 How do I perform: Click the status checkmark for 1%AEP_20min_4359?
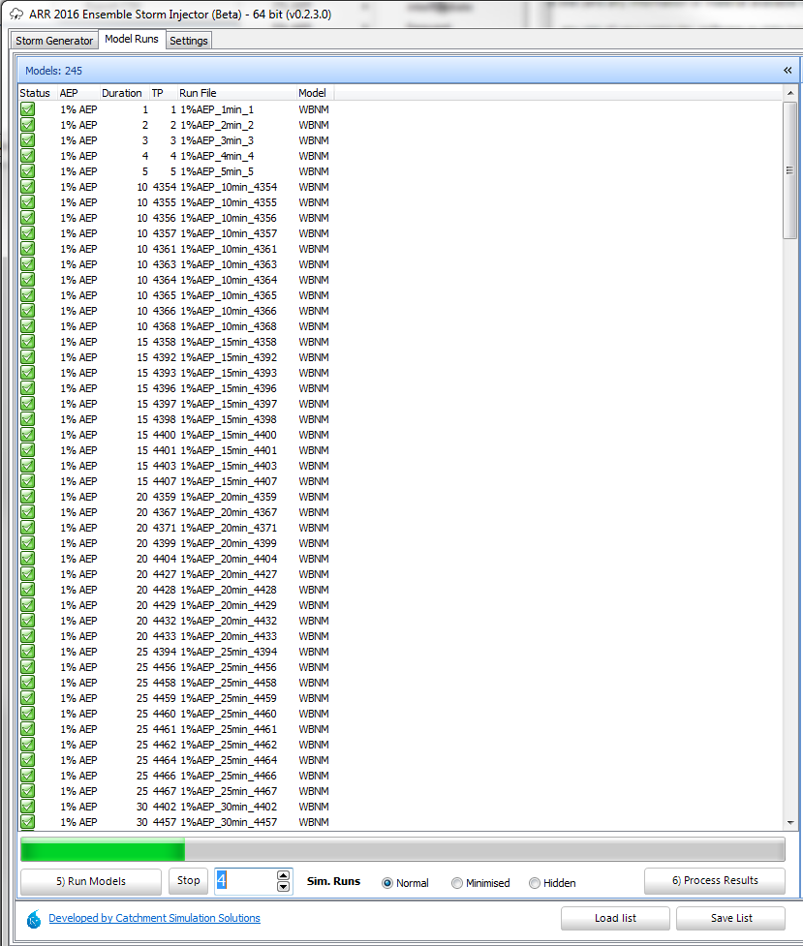click(x=27, y=497)
